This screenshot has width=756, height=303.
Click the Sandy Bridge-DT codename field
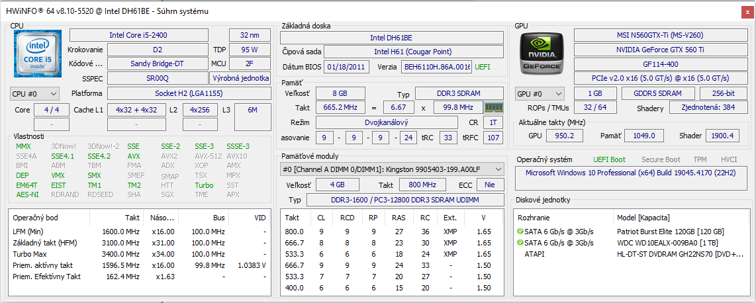(157, 63)
